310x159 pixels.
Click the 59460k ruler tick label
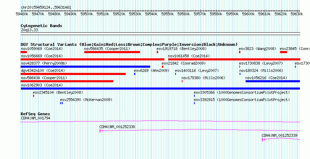point(22,14)
